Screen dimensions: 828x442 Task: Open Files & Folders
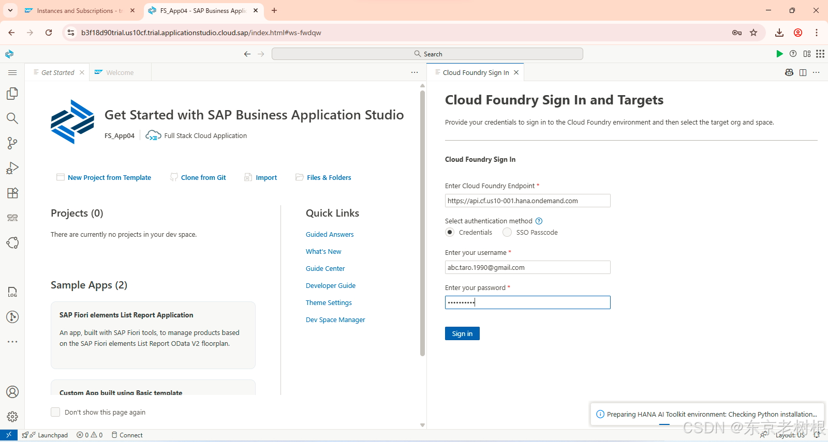(329, 177)
